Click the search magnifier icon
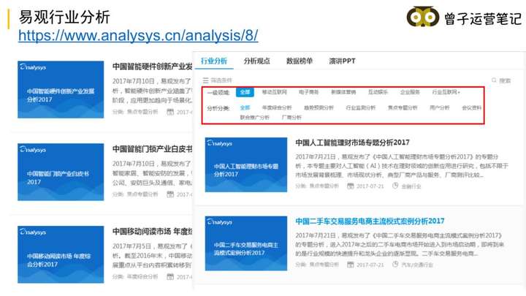Image resolution: width=526 pixels, height=296 pixels. pos(494,80)
